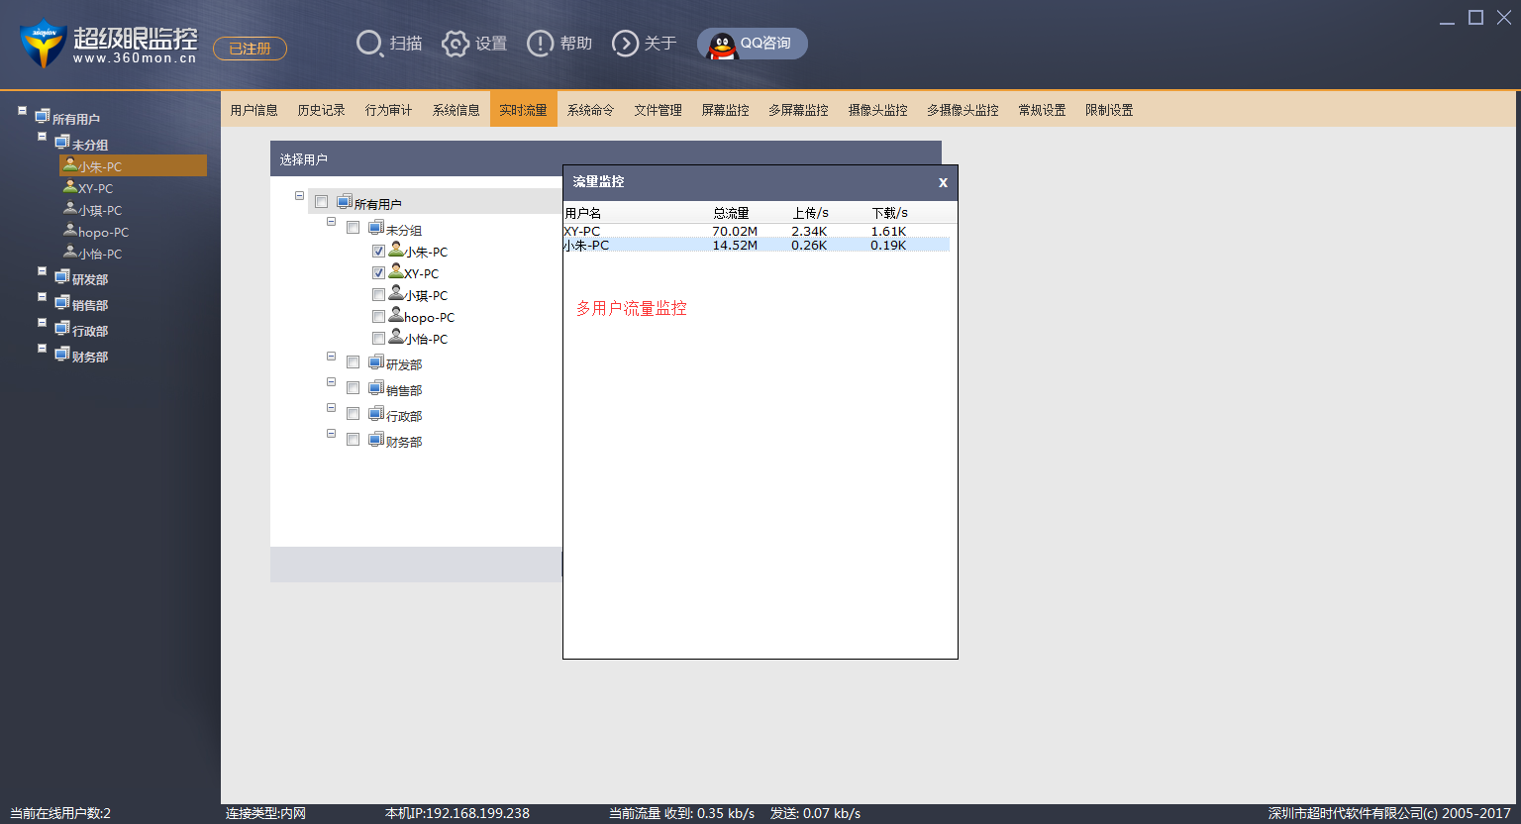Click the 超级眼监控 shield logo
The height and width of the screenshot is (824, 1521).
(43, 44)
